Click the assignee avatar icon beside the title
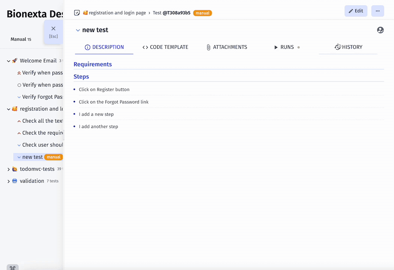 [x=380, y=30]
